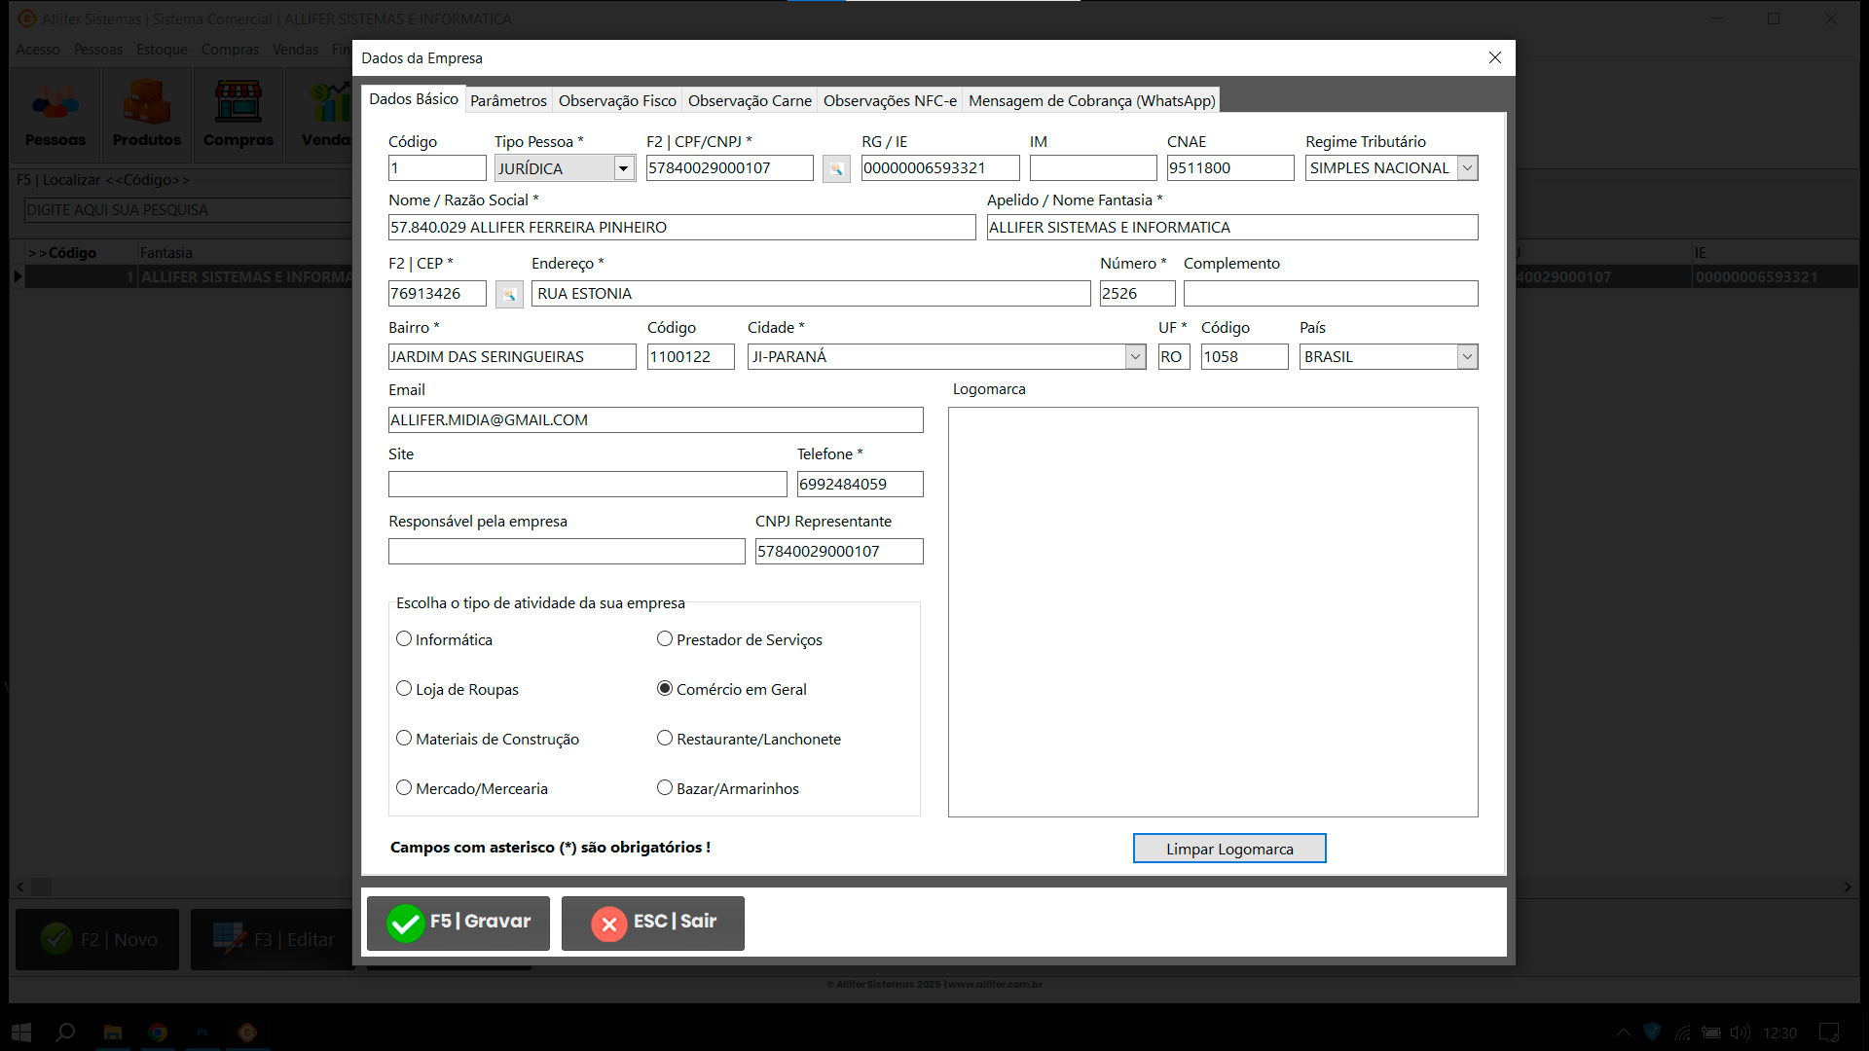Click the CPF/CNPJ search magnifier icon
The image size is (1869, 1051).
[x=835, y=169]
